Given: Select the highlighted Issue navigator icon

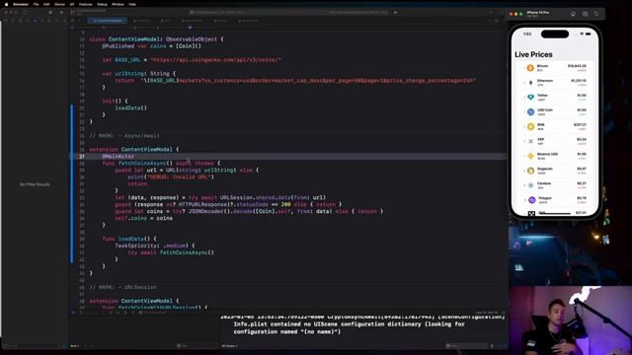Looking at the screenshot, I should tap(36, 20).
